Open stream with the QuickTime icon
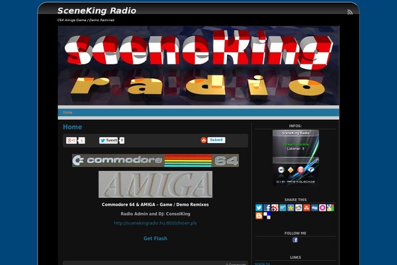 click(x=311, y=170)
